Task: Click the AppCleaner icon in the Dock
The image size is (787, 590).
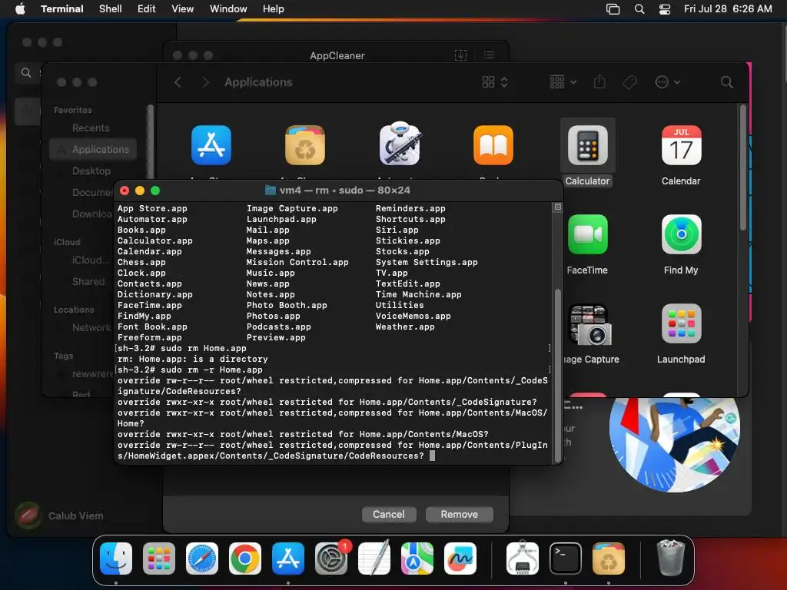Action: 609,559
